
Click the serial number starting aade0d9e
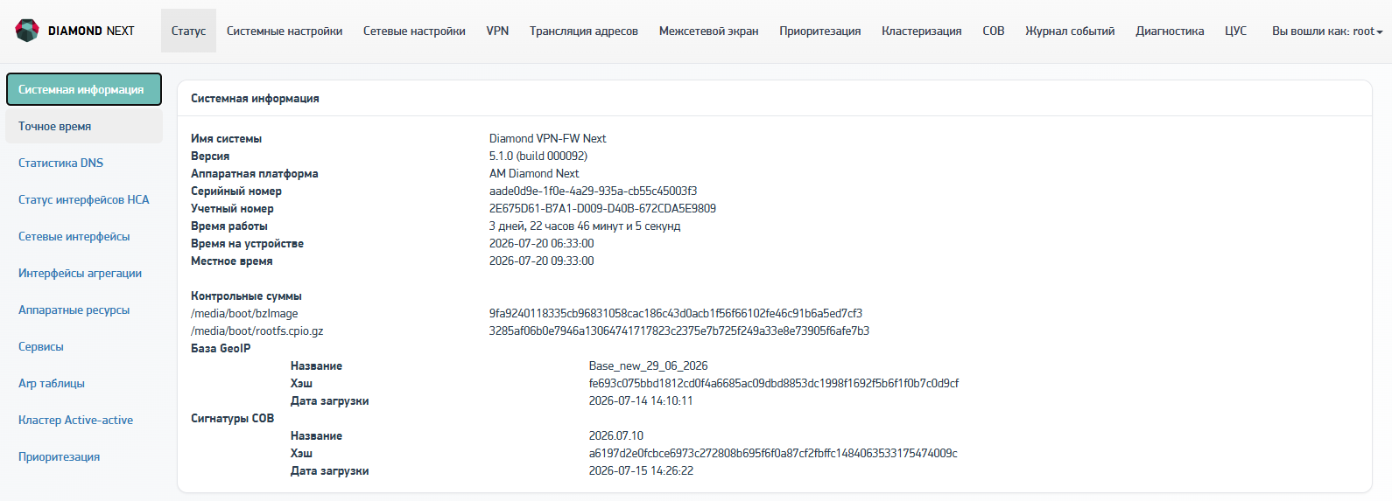click(593, 191)
